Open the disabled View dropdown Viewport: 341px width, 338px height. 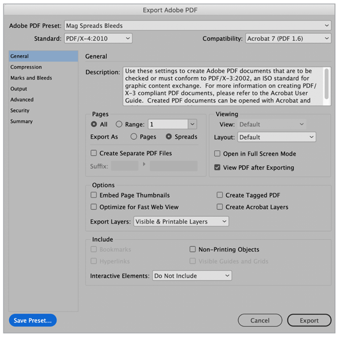(x=272, y=125)
